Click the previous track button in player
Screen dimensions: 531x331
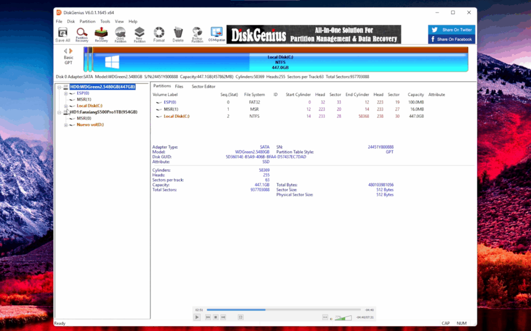tap(208, 317)
